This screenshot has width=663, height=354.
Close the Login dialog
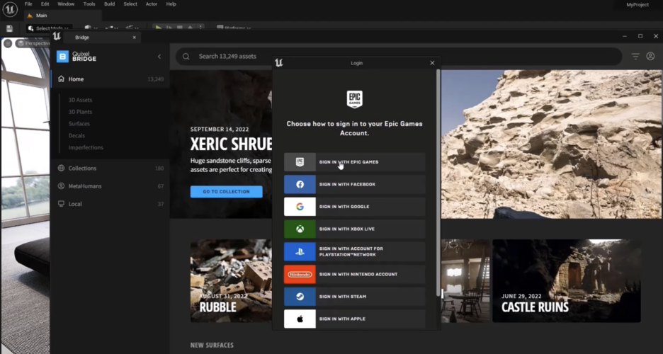[x=432, y=63]
